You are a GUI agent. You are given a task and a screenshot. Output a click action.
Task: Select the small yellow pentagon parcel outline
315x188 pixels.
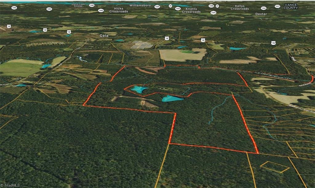point(274,167)
